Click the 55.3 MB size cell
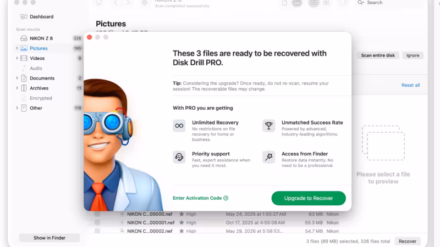Image resolution: width=440 pixels, height=247 pixels. pos(313,223)
